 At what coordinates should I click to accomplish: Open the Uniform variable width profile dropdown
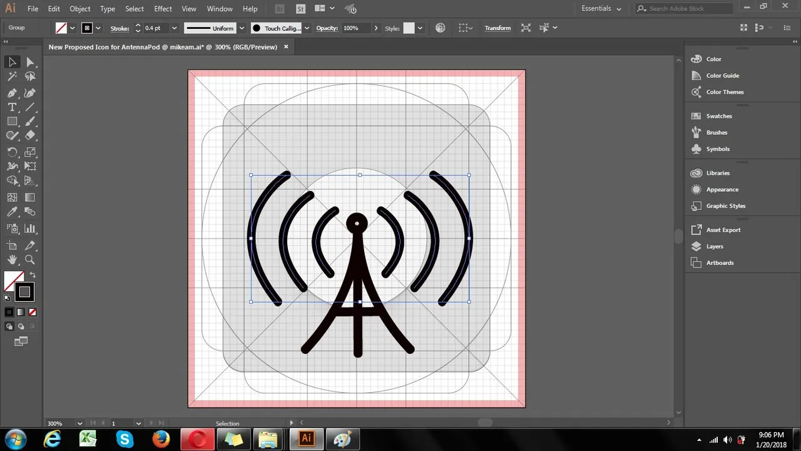[242, 28]
